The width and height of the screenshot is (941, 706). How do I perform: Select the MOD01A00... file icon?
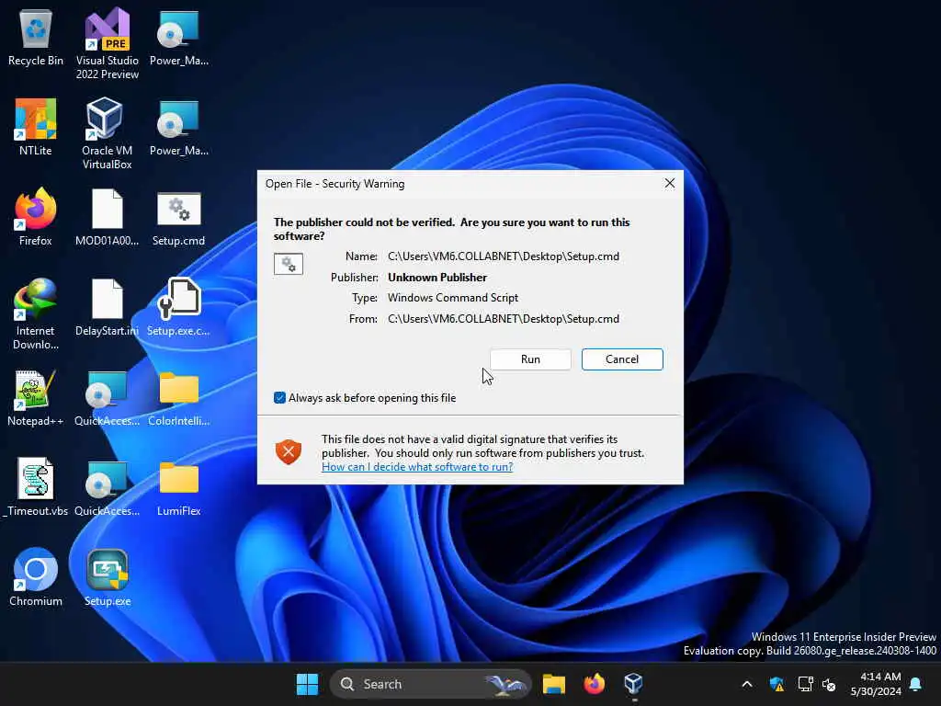(107, 217)
